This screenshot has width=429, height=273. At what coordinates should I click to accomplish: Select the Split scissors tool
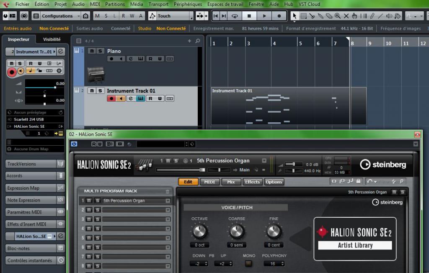(312, 16)
